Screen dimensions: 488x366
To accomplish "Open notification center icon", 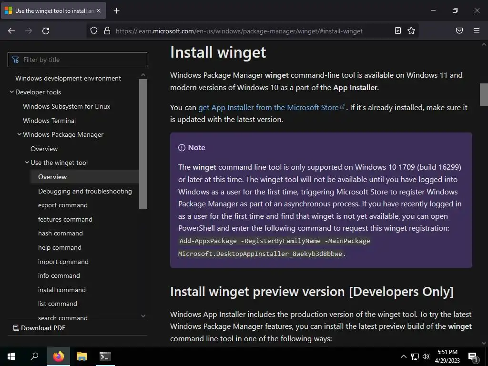I will point(473,357).
